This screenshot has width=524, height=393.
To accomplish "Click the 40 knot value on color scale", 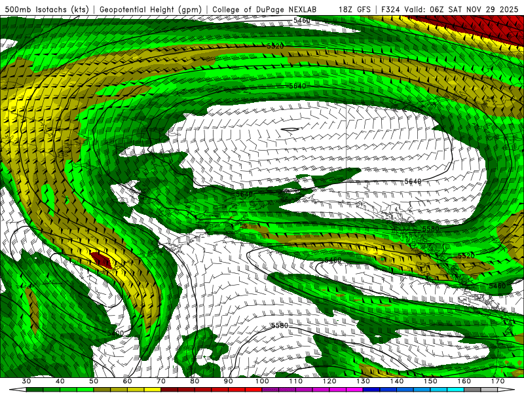I will pos(60,381).
